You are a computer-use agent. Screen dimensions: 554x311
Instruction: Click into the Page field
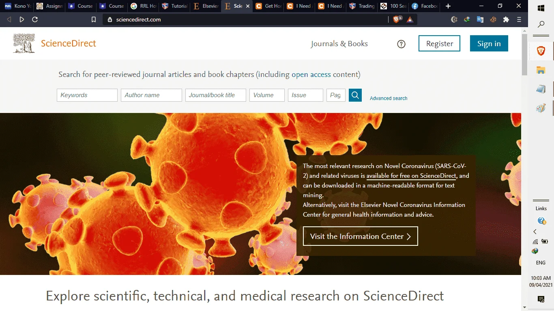336,95
